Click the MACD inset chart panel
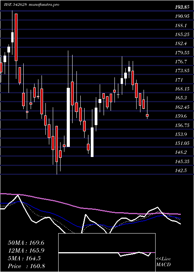 coord(107,253)
